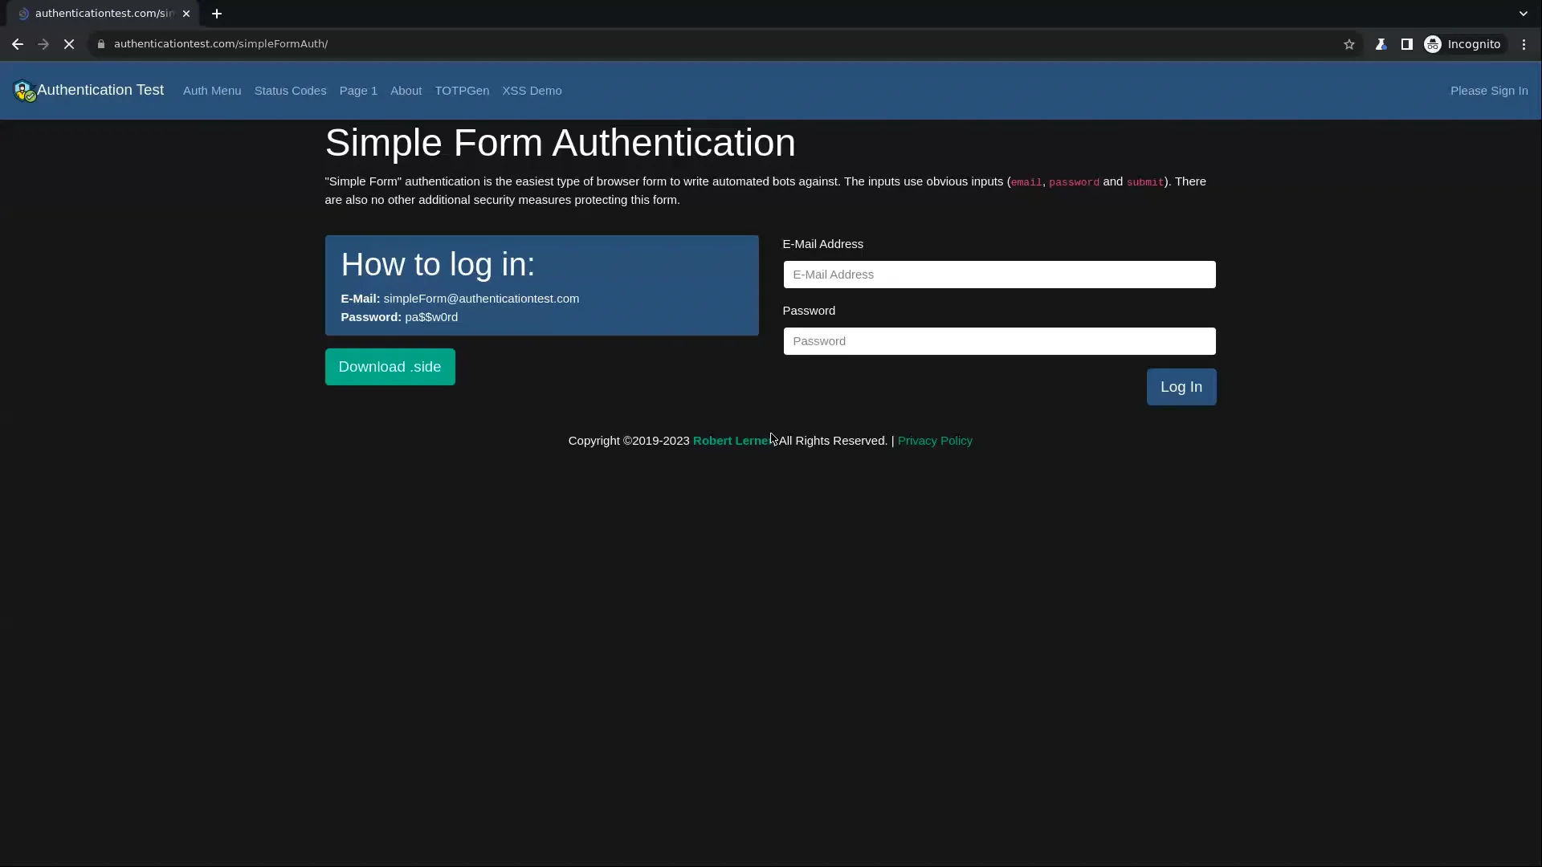The height and width of the screenshot is (867, 1542).
Task: Click the browser back arrow
Action: (18, 44)
